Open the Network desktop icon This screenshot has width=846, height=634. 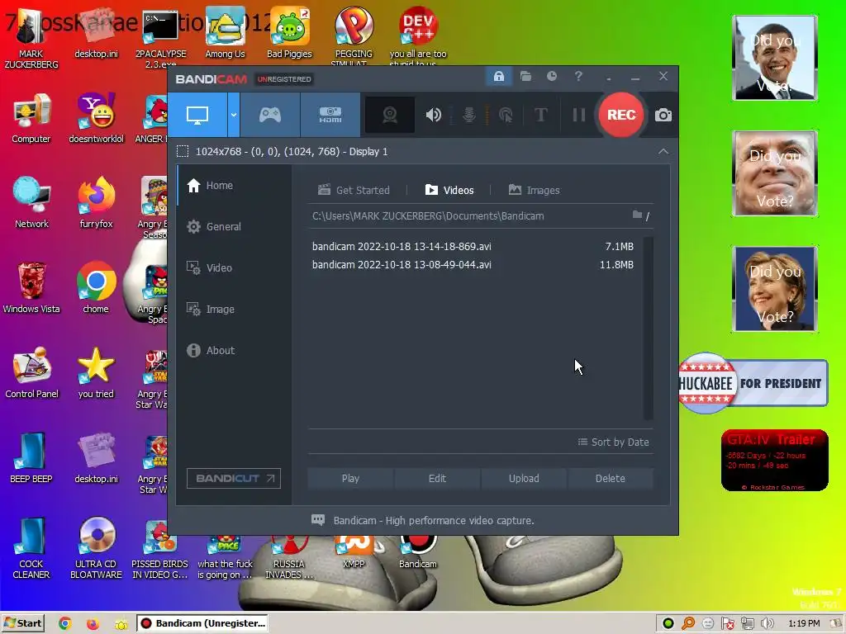pos(31,202)
